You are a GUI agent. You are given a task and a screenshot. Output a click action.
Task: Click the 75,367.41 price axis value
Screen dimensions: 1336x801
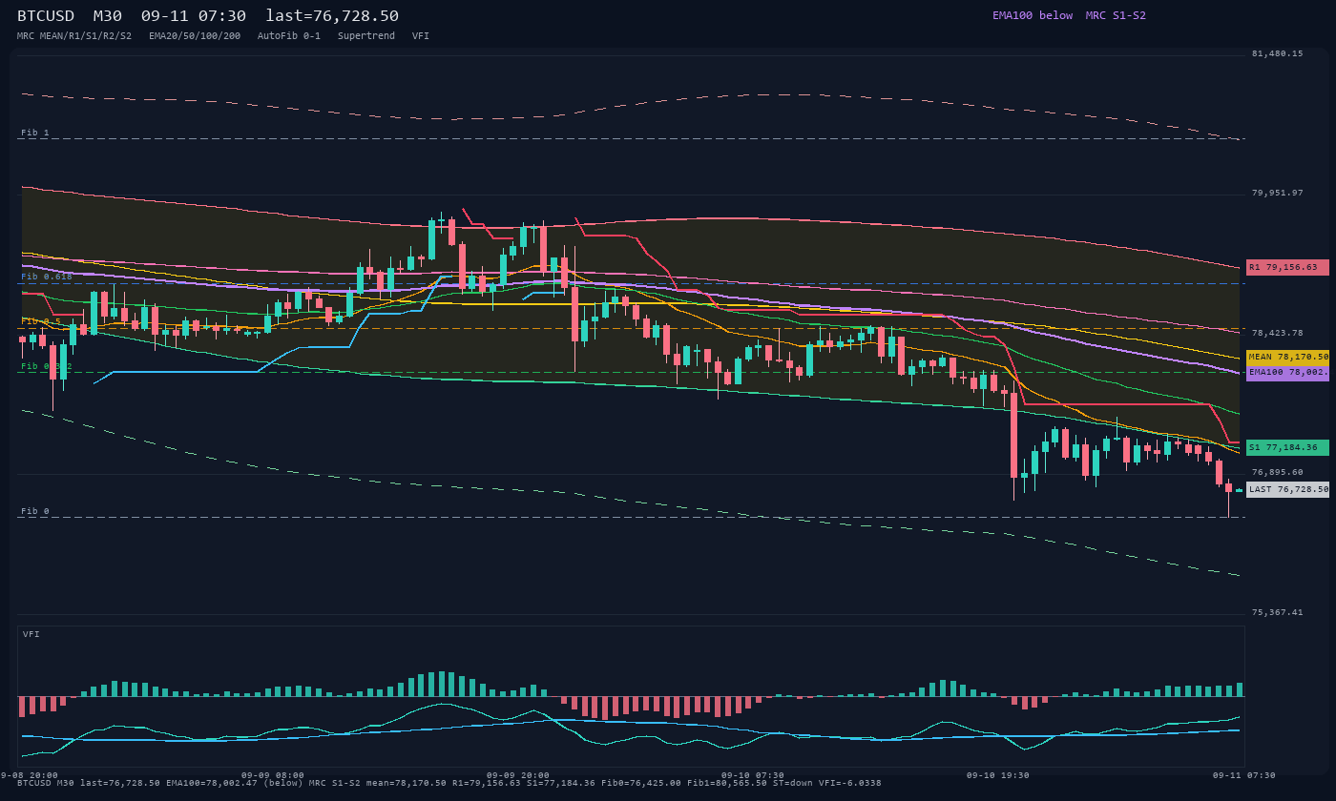(x=1278, y=612)
